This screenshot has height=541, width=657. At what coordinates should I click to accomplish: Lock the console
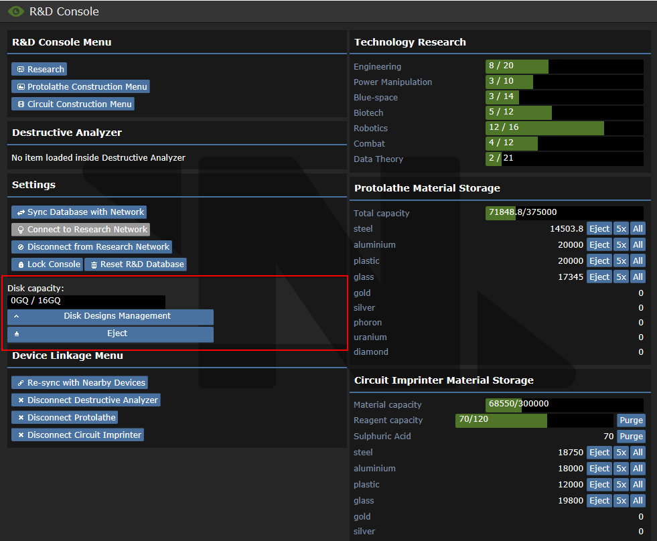click(47, 264)
